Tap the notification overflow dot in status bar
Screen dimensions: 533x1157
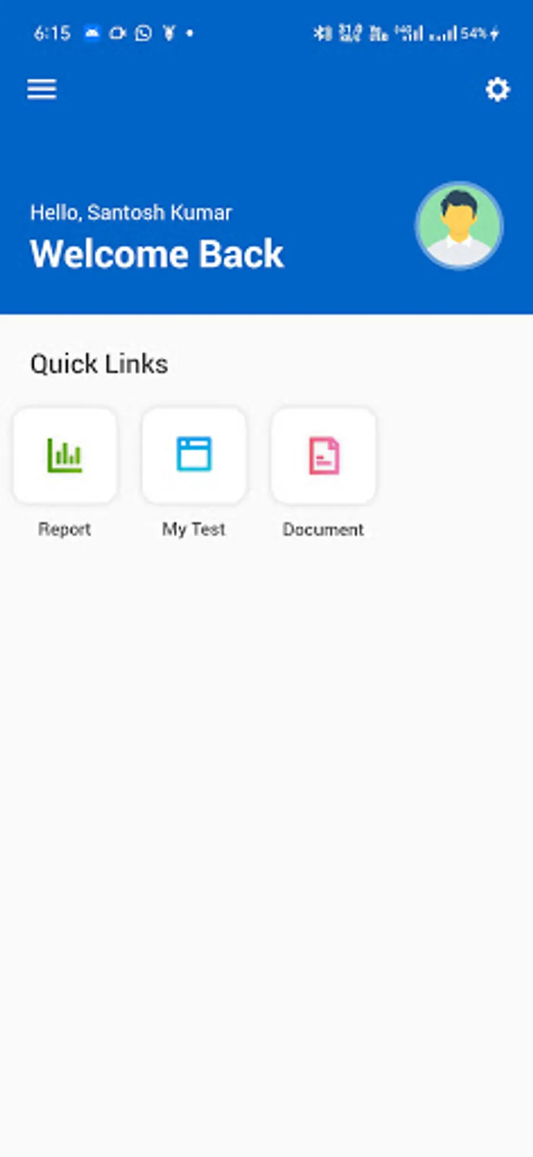coord(190,33)
